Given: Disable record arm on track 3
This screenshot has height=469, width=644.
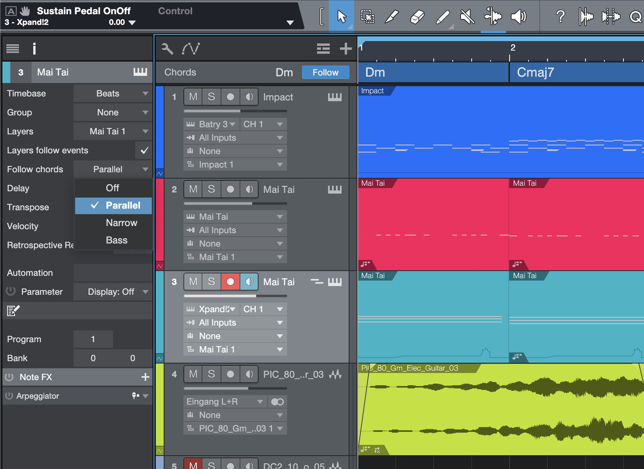Looking at the screenshot, I should (x=230, y=282).
